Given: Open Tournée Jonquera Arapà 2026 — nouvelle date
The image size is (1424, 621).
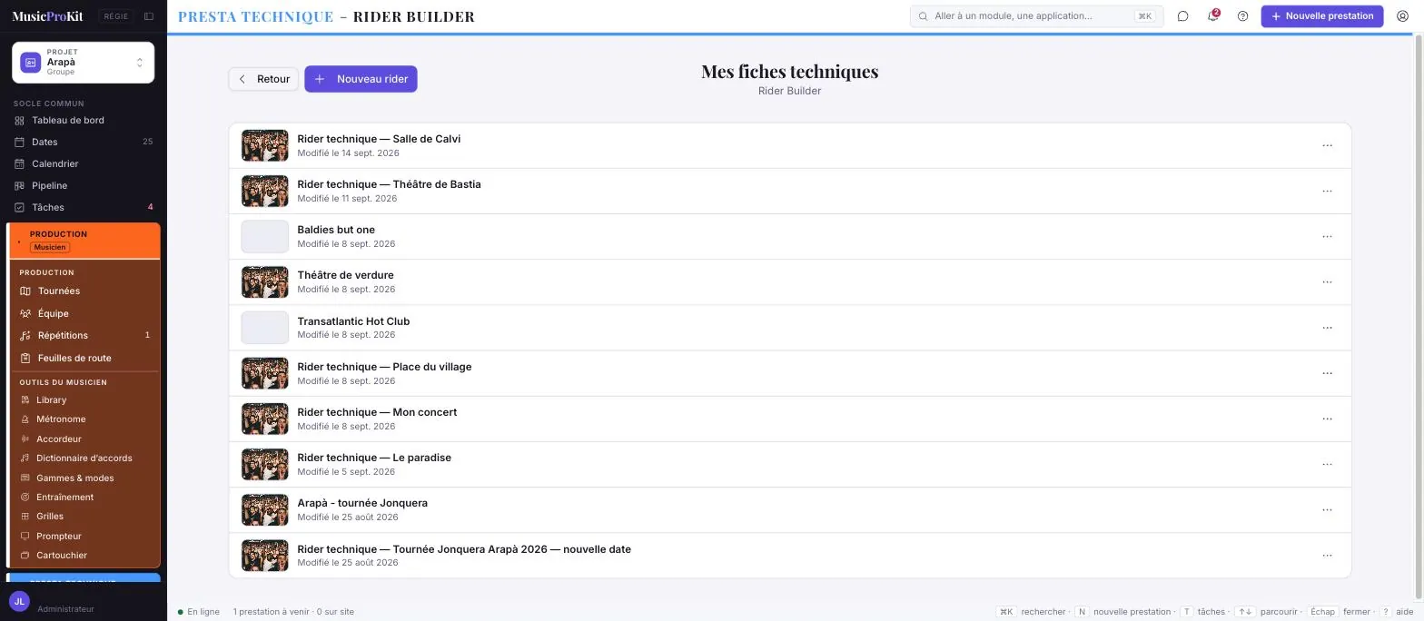Looking at the screenshot, I should coord(464,549).
